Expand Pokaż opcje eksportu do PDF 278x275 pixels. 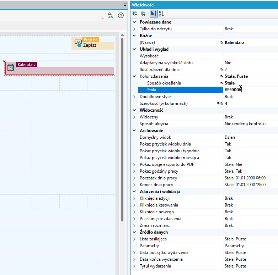pyautogui.click(x=134, y=164)
